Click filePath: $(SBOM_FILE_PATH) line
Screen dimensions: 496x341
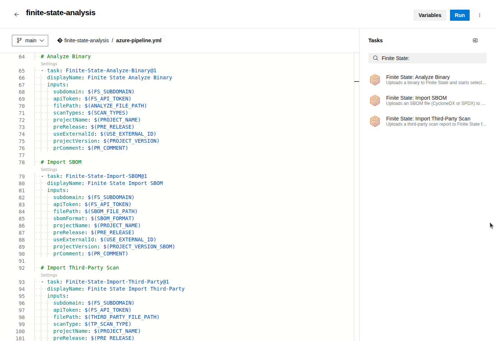(x=95, y=212)
